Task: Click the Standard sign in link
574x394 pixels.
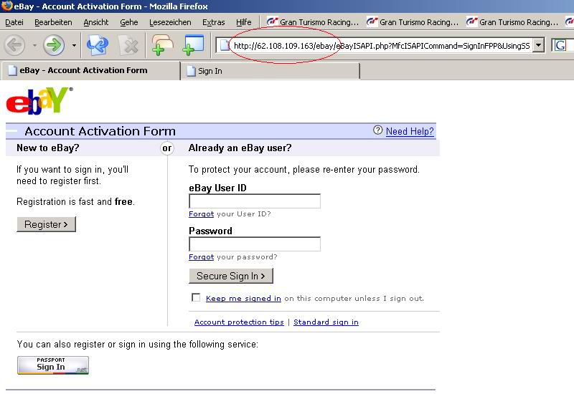Action: tap(326, 322)
